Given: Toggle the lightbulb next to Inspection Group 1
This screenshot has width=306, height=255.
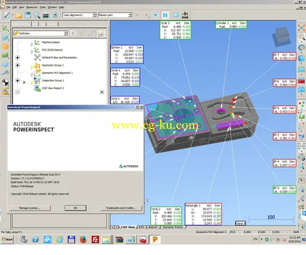Looking at the screenshot, I should pos(32,82).
